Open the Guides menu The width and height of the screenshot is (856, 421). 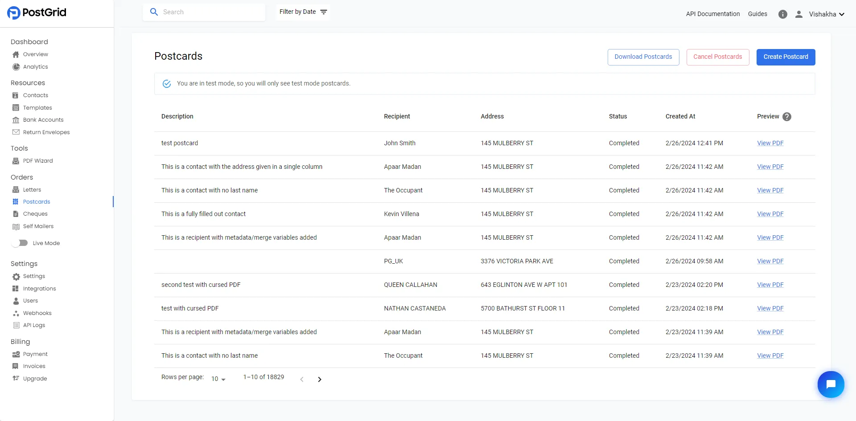[x=757, y=14]
